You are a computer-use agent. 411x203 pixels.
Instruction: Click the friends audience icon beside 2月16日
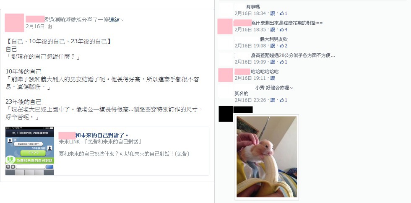pos(50,26)
